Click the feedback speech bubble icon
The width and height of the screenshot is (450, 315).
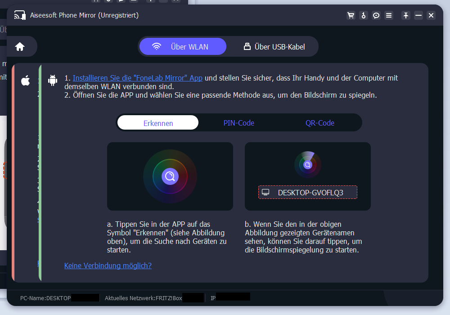(376, 15)
